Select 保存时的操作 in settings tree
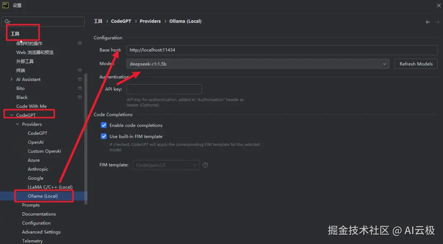 tap(29, 43)
